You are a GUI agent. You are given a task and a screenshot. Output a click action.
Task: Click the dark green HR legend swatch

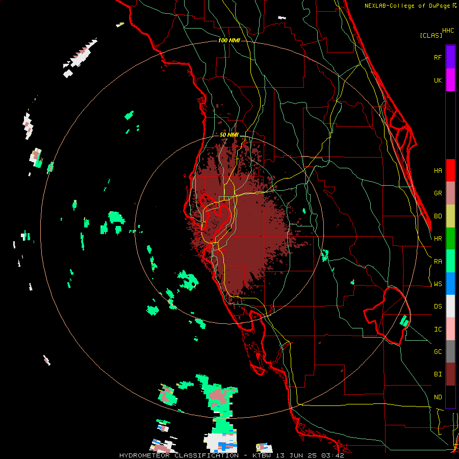tap(450, 238)
